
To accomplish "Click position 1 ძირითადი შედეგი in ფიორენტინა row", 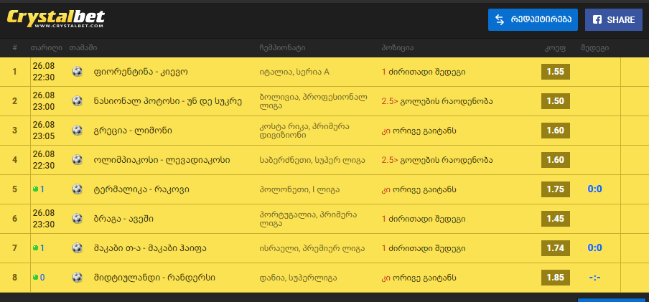I will coord(424,72).
